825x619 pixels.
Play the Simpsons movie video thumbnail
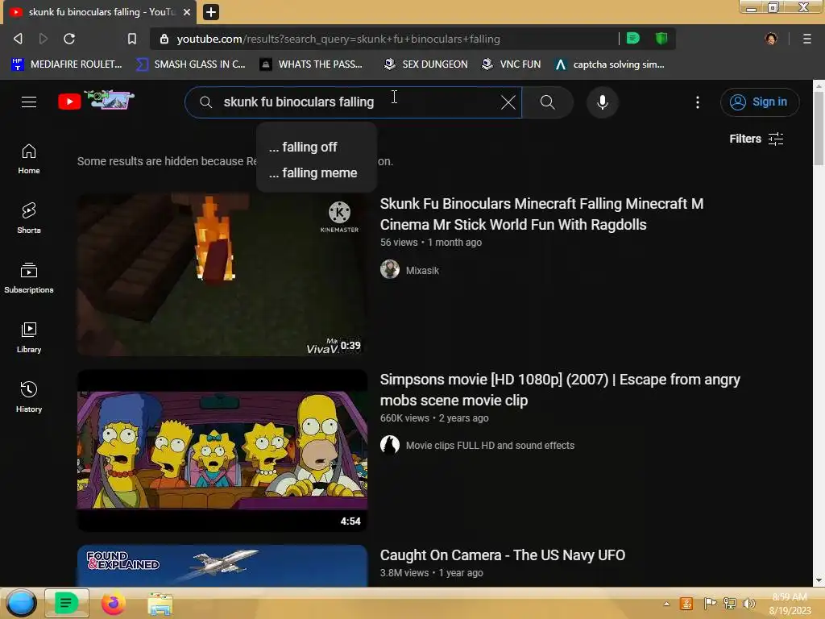(222, 451)
